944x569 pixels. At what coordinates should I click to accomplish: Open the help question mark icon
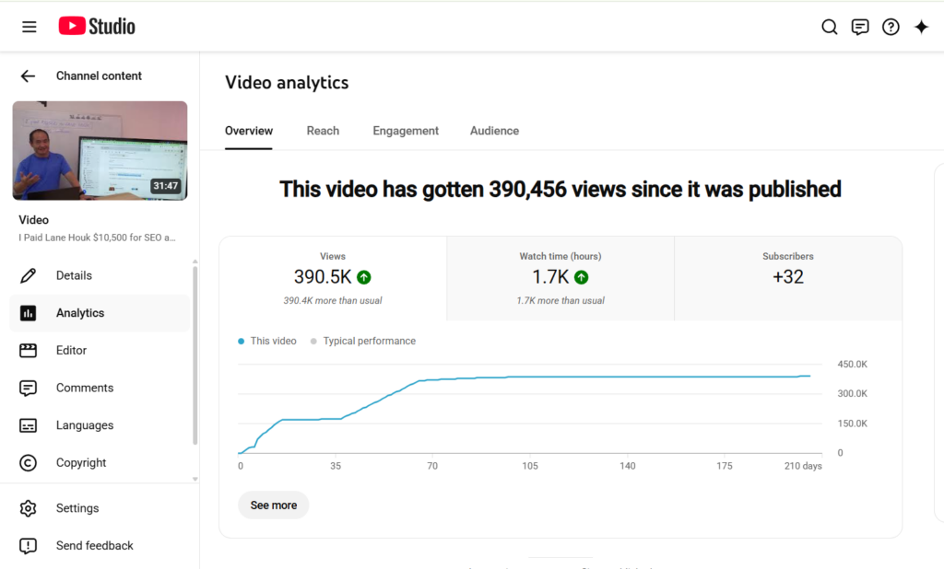coord(891,27)
